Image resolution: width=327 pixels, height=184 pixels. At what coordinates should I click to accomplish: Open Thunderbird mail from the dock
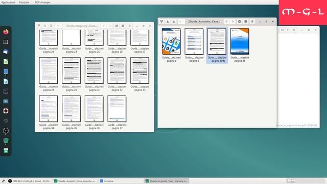point(6,52)
